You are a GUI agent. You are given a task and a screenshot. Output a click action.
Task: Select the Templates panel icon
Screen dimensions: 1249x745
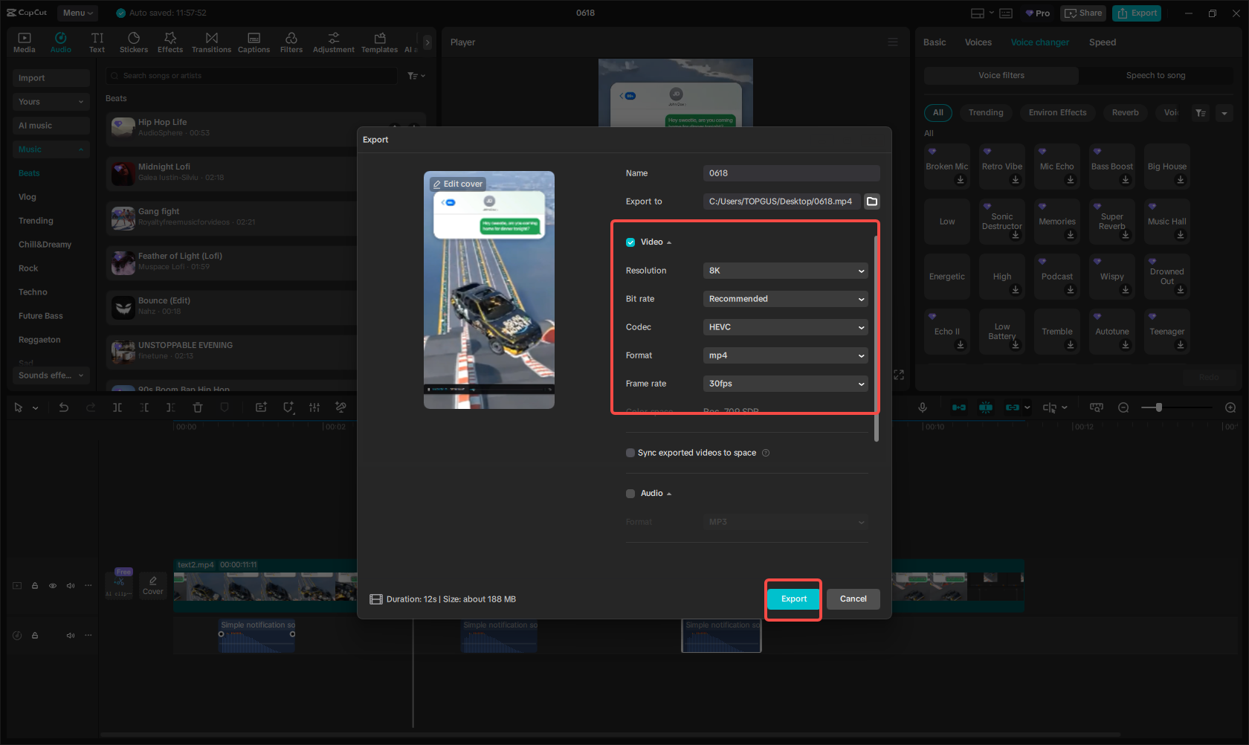379,42
